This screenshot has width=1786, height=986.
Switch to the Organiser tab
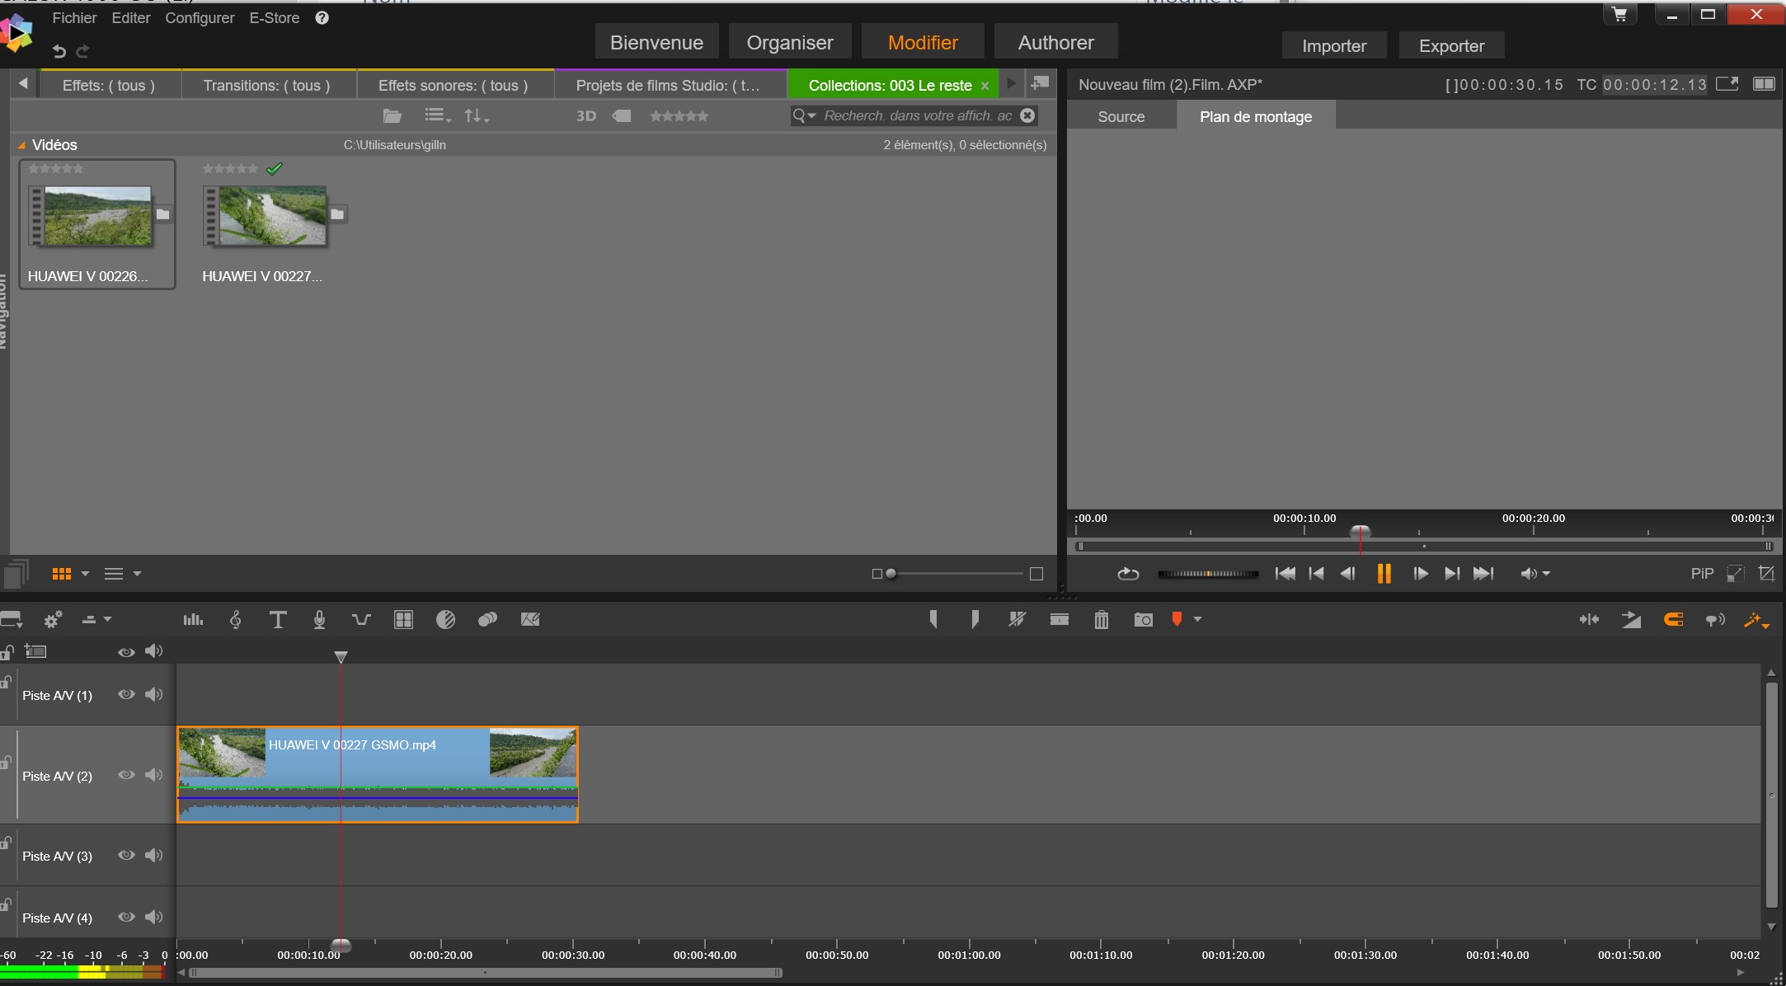pos(789,43)
